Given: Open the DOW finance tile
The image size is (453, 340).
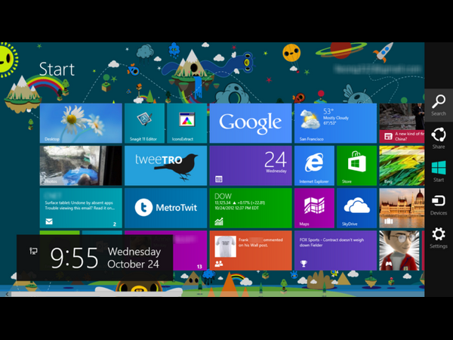Looking at the screenshot, I should tap(251, 209).
